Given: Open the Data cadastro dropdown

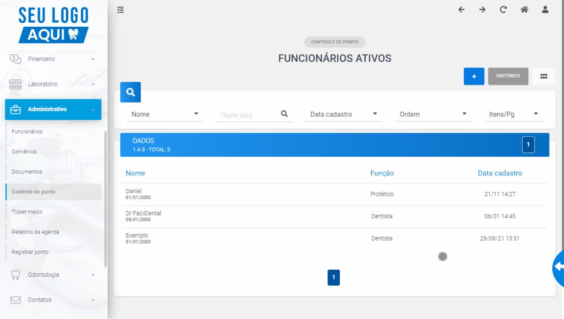Looking at the screenshot, I should [344, 114].
